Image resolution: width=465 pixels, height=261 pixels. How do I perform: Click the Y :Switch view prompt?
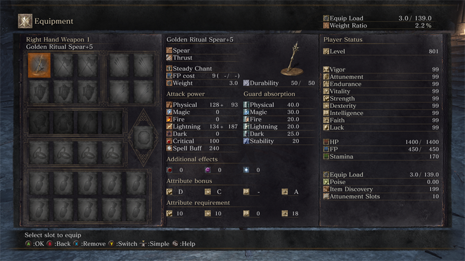coord(123,244)
